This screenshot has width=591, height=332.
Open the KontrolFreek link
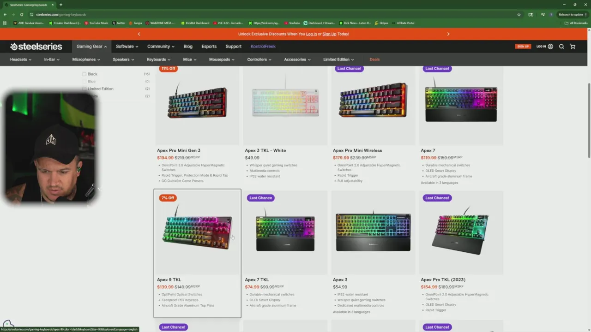click(x=263, y=46)
